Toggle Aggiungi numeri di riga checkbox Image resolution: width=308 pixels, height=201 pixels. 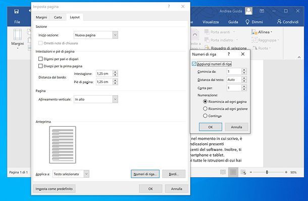(194, 64)
